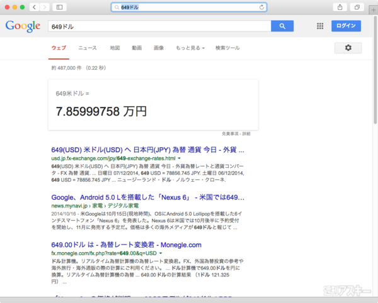Click the blue search magnifier button
Viewport: 378px width, 303px height.
(282, 26)
